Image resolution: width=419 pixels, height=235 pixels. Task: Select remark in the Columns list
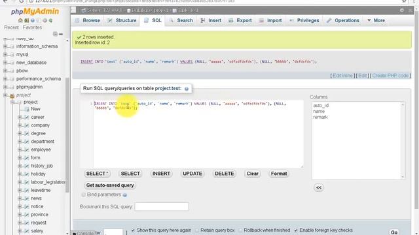320,117
